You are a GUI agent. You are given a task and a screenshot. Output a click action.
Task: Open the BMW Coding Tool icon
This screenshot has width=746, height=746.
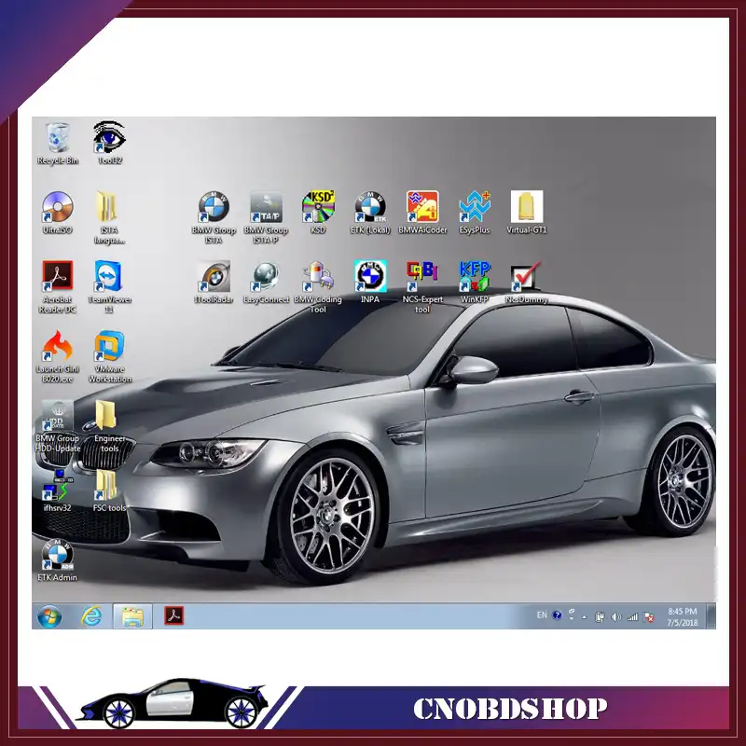(x=318, y=287)
